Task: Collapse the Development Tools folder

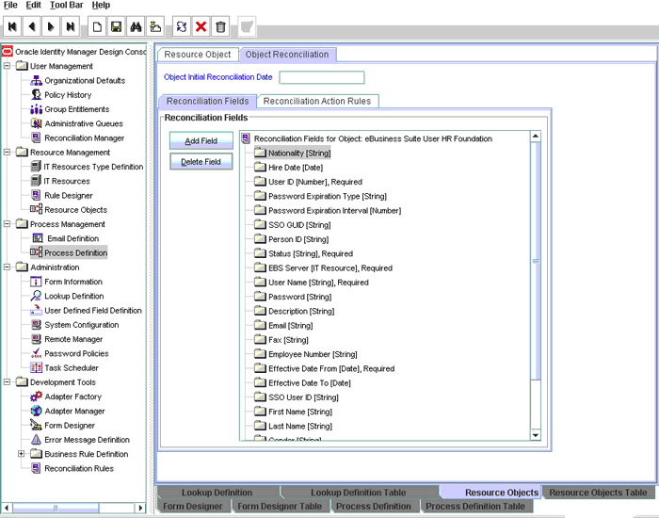Action: pos(8,382)
